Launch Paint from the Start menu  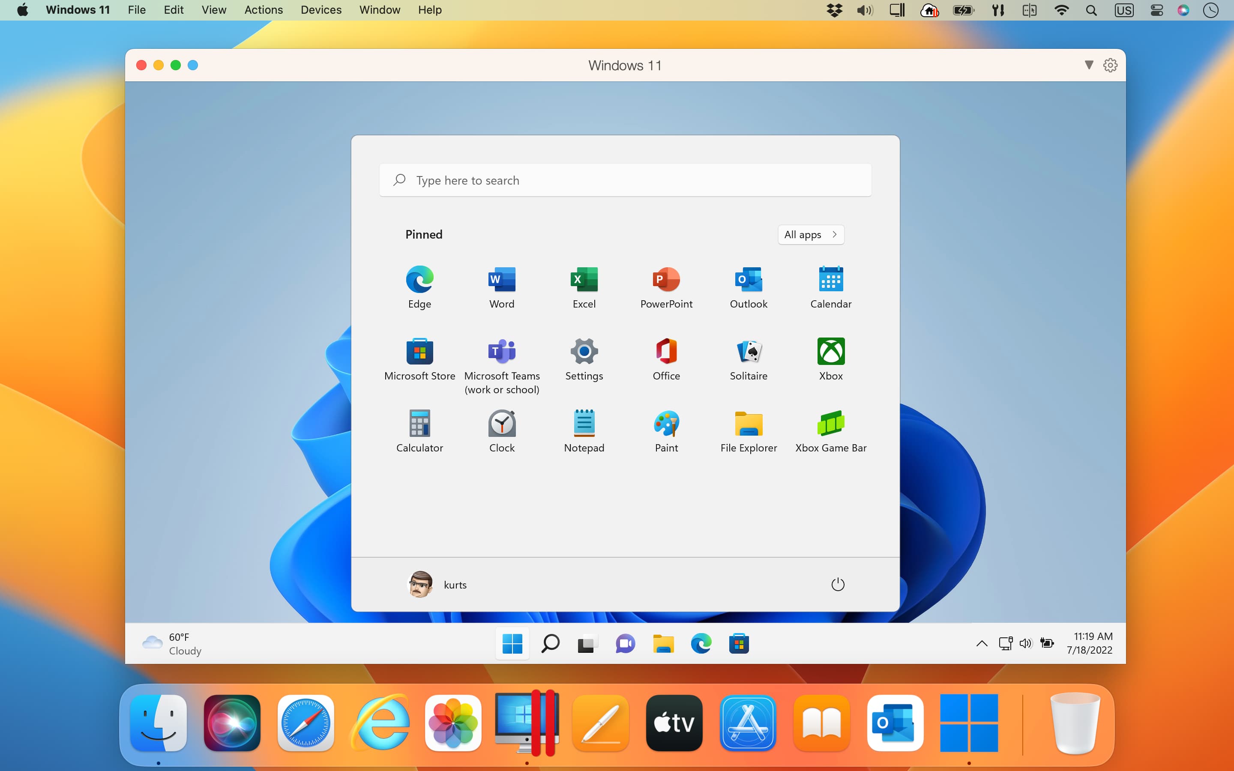[666, 424]
